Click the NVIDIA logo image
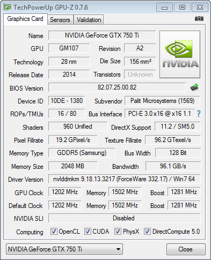Screen dimensions: 211x260 [x=180, y=54]
